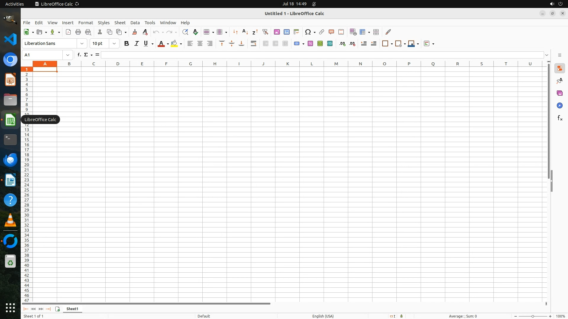
Task: Open the Data menu
Action: pyautogui.click(x=135, y=23)
